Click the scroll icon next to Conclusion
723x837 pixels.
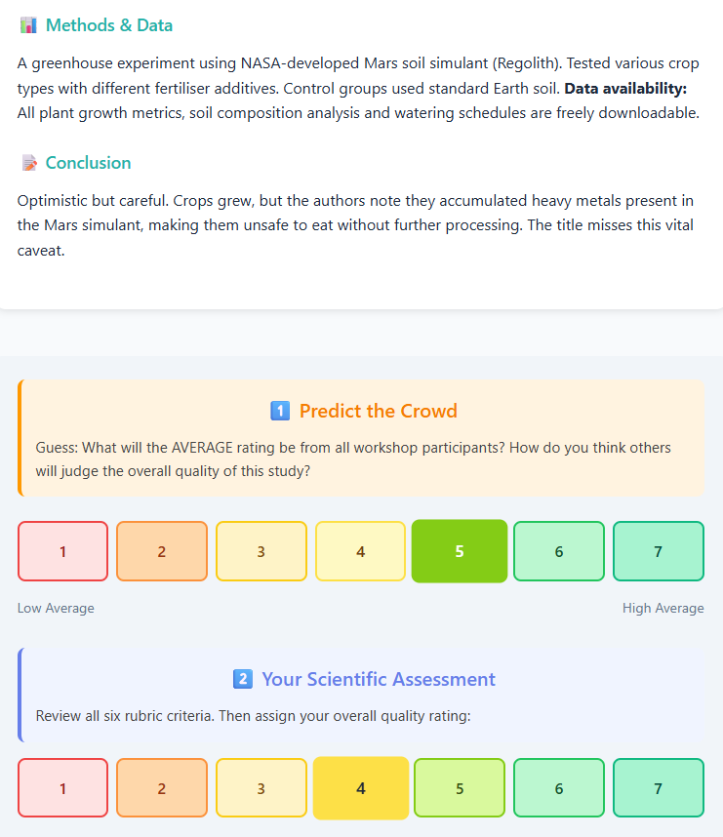click(x=27, y=162)
